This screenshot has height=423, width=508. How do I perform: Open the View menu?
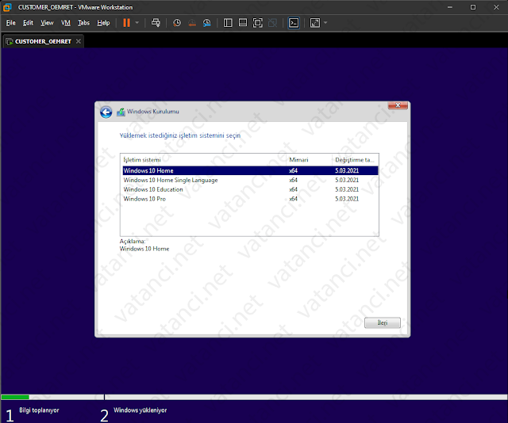(x=47, y=23)
